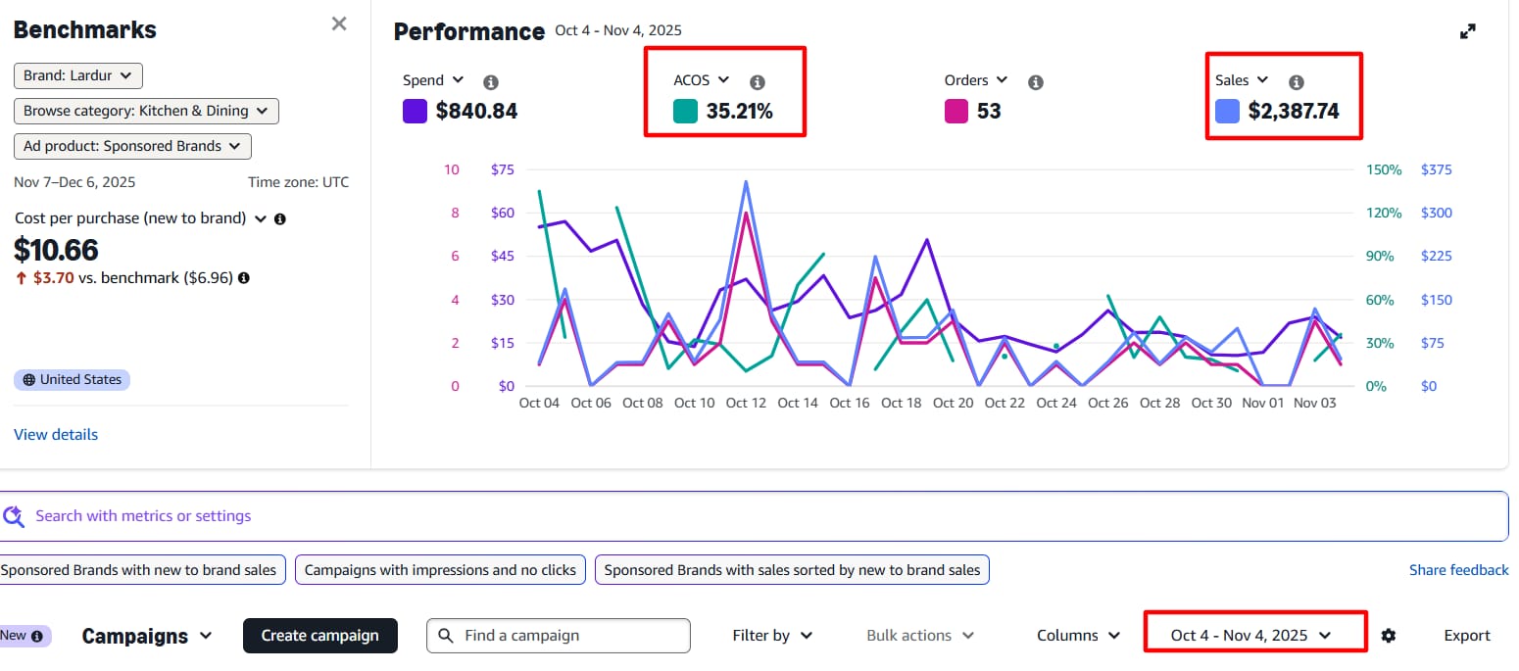Open the View details link
The height and width of the screenshot is (671, 1519).
point(56,435)
